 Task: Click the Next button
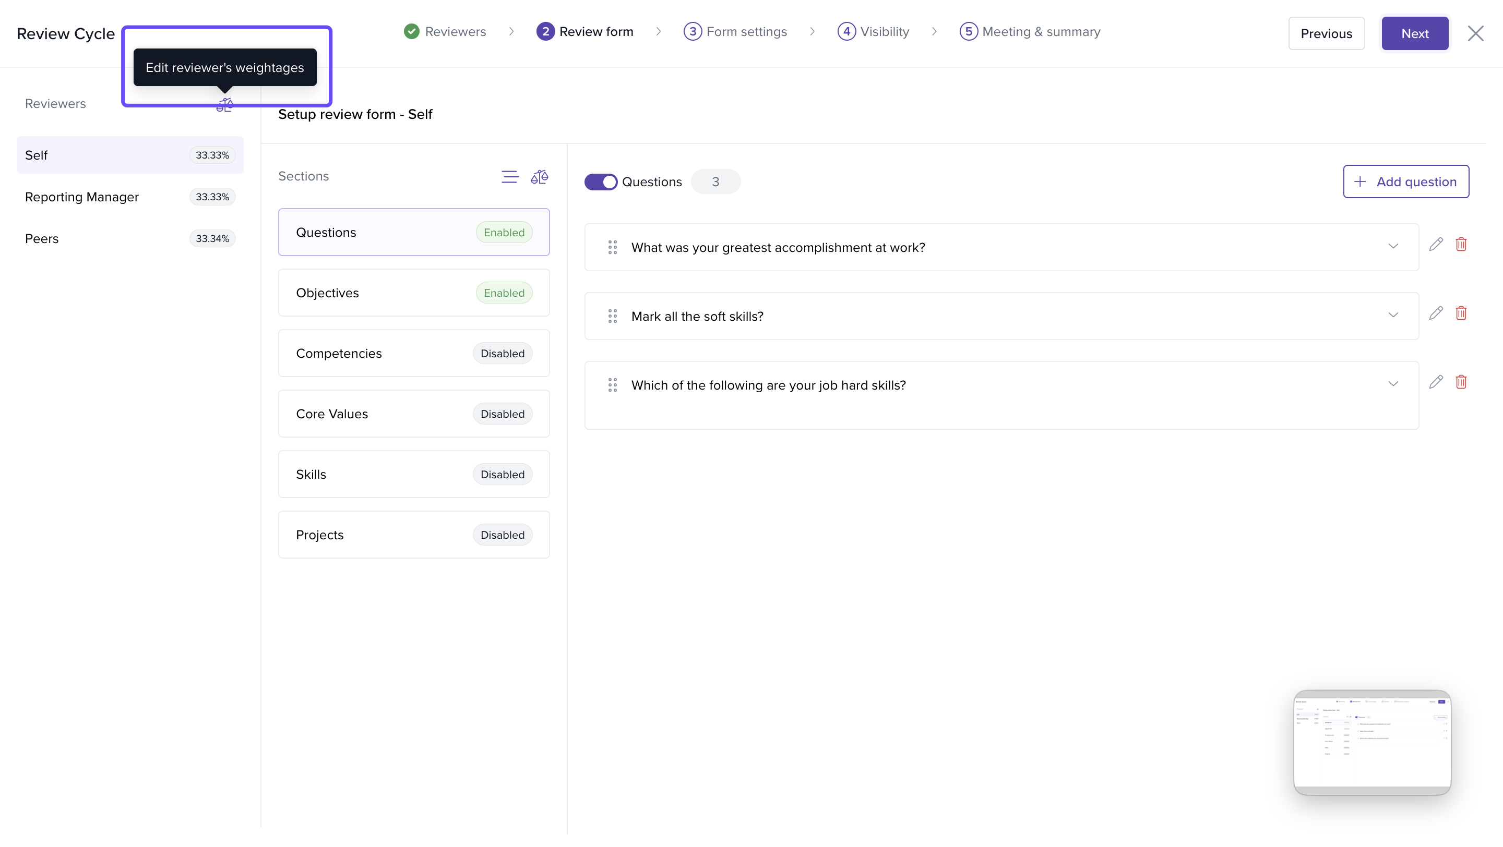click(x=1414, y=34)
